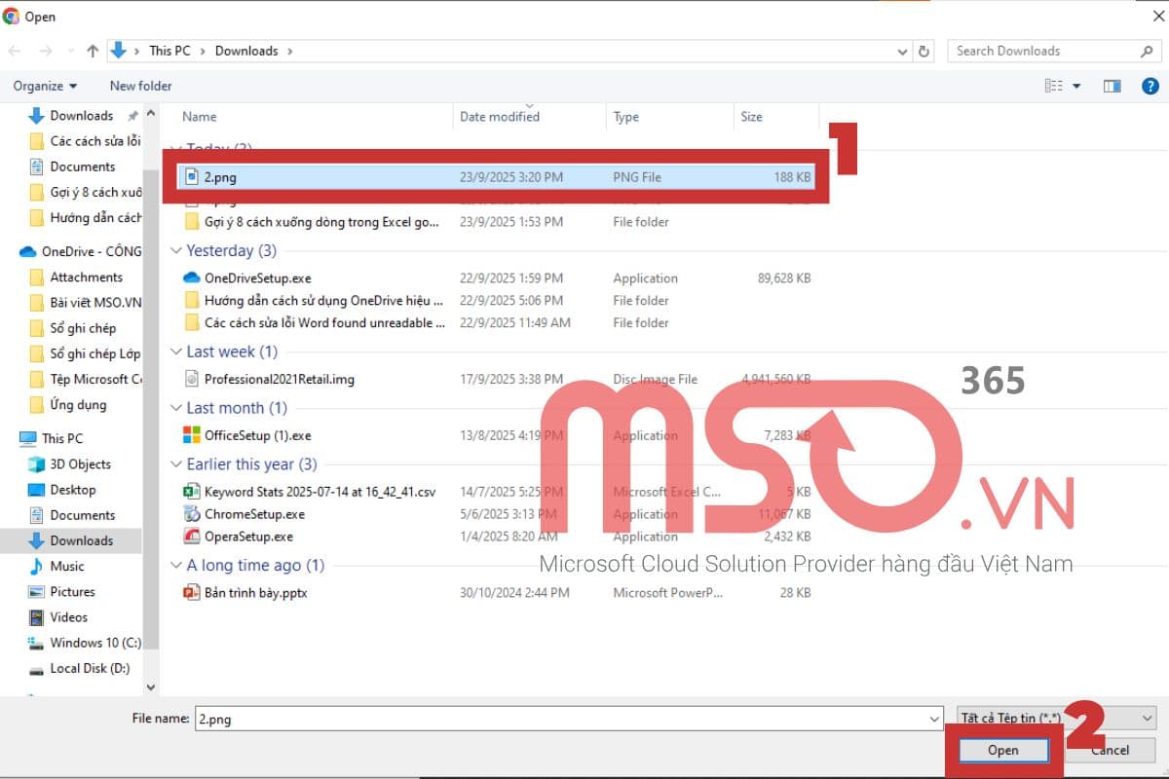Click the Cancel button
Viewport: 1169px width, 779px height.
(1110, 750)
